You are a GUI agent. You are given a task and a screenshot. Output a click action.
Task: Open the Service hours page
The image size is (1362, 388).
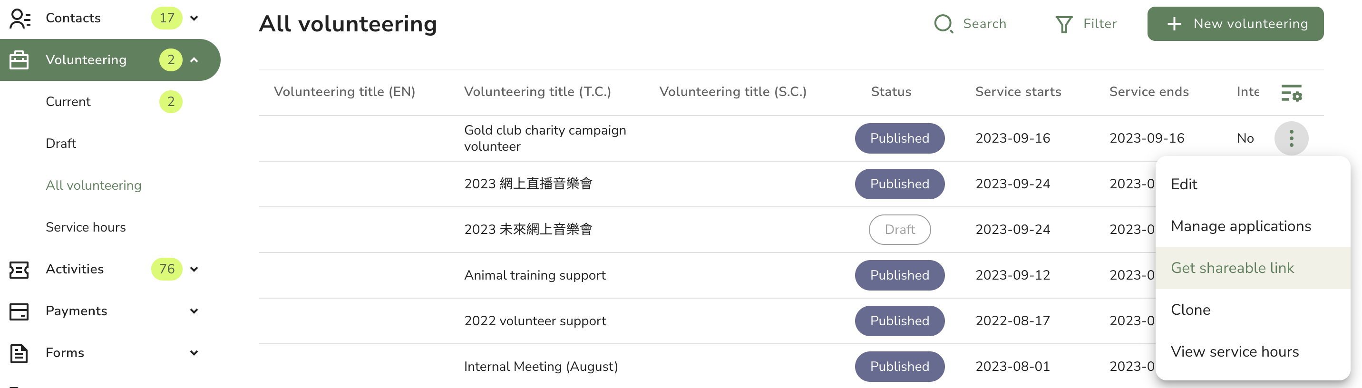pyautogui.click(x=86, y=227)
